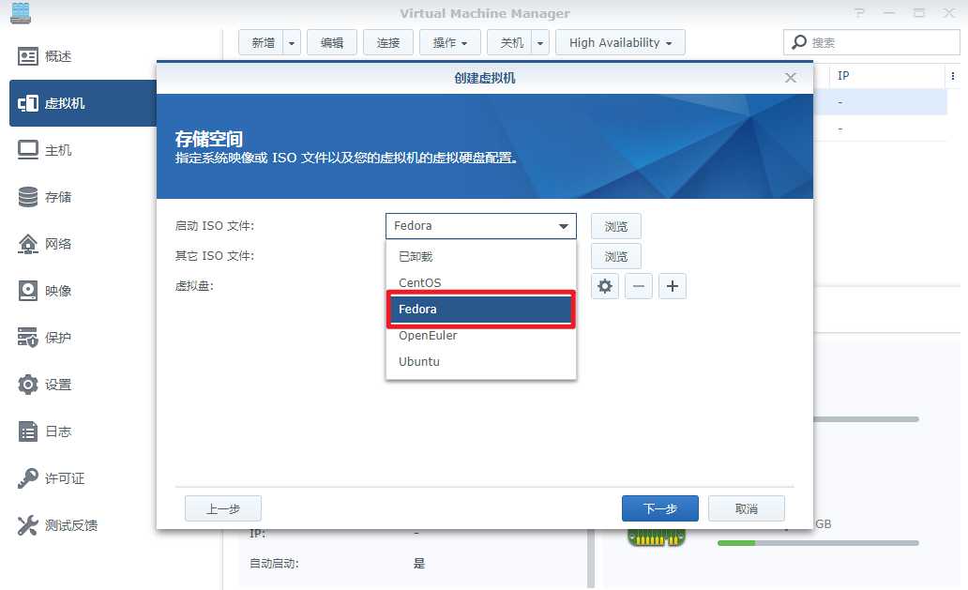968x590 pixels.
Task: Collapse the 启动 ISO 文件 dropdown arrow
Action: point(564,226)
